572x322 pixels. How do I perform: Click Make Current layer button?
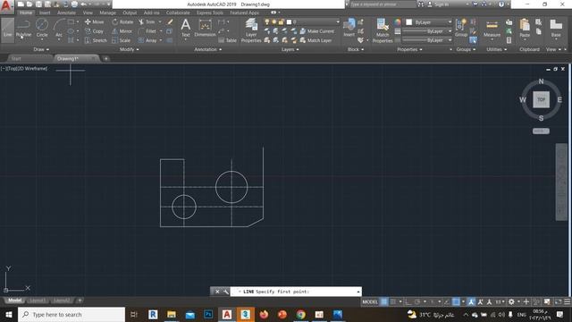point(317,31)
